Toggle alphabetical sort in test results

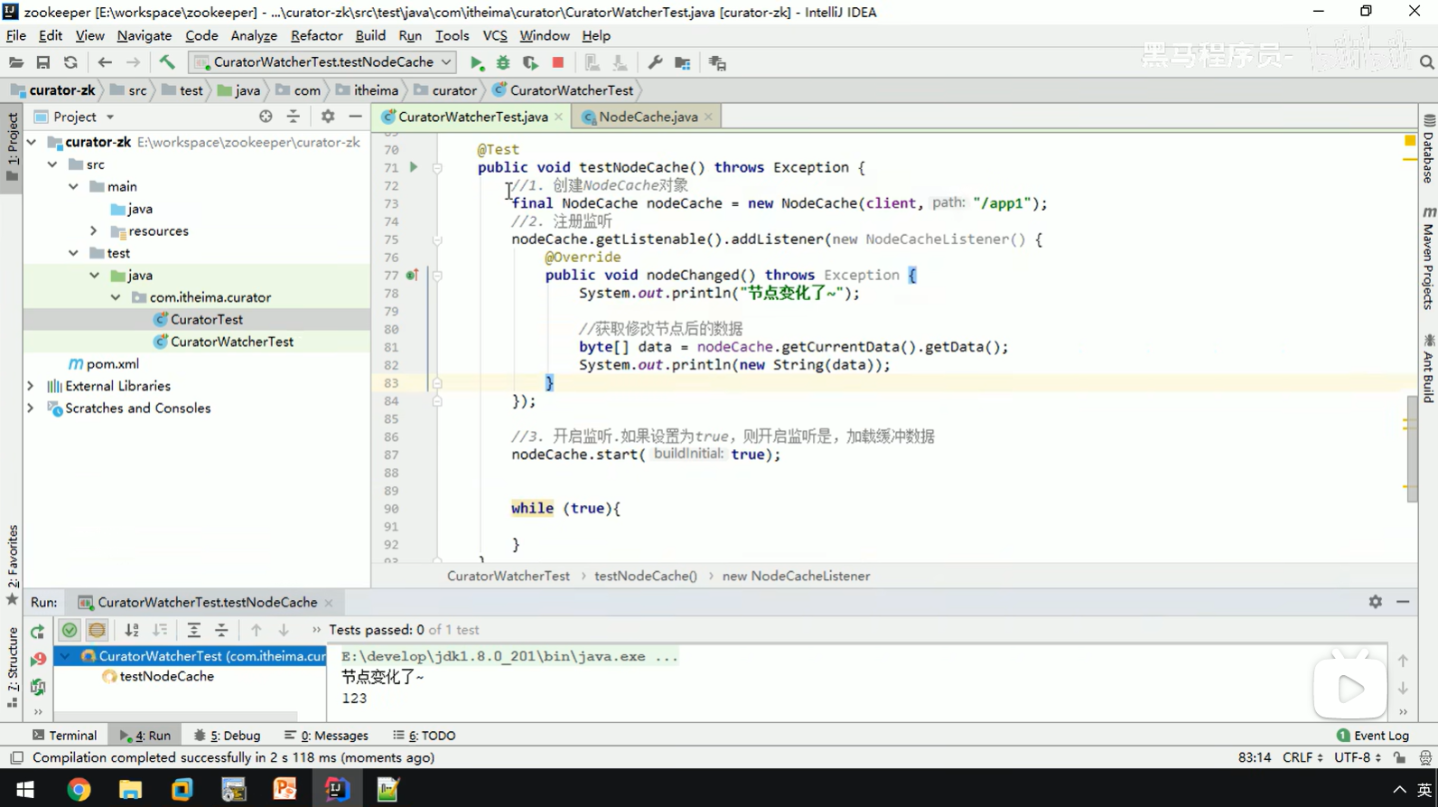(132, 630)
